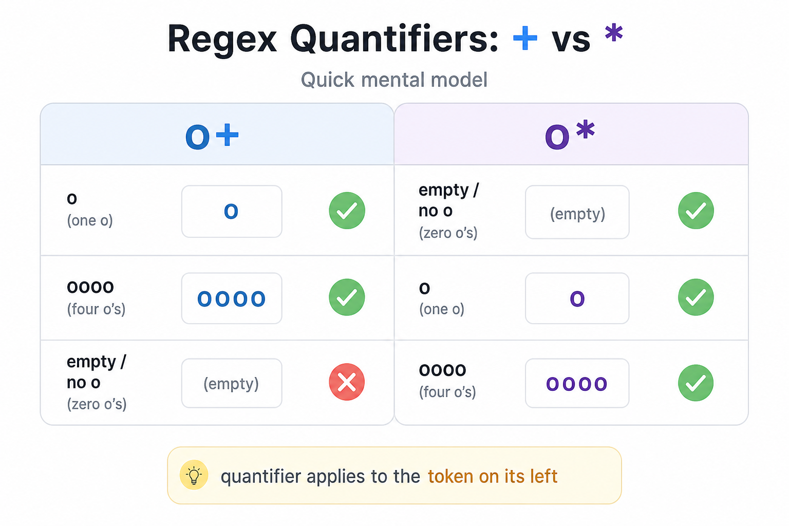Click the yellow lightbulb tip icon
The image size is (789, 526).
click(x=194, y=475)
